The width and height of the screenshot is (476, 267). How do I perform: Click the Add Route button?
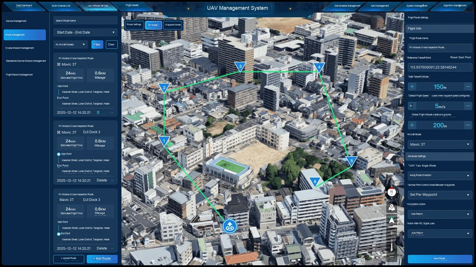[x=102, y=259]
